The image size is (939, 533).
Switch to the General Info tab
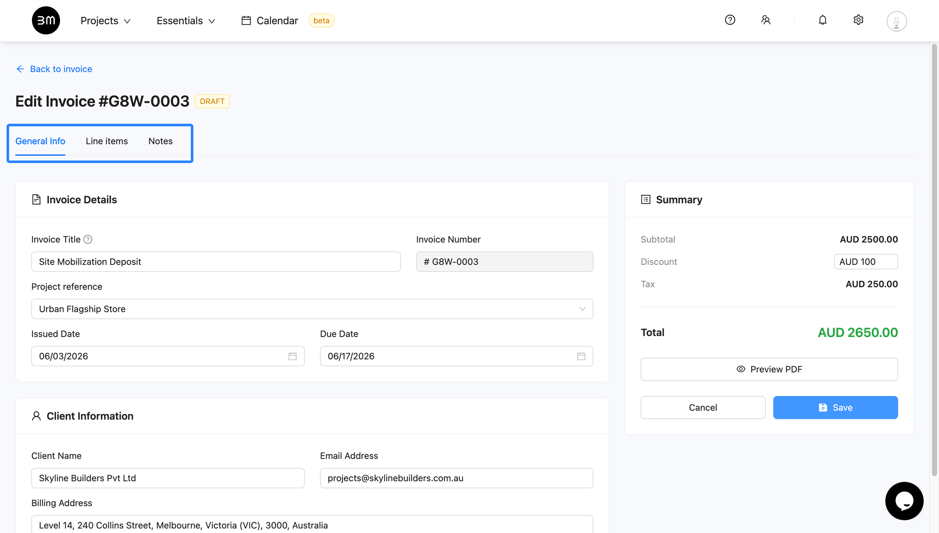(40, 141)
